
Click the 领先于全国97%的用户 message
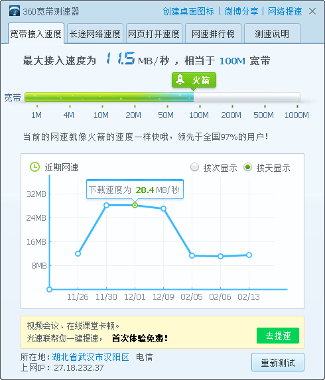click(223, 137)
